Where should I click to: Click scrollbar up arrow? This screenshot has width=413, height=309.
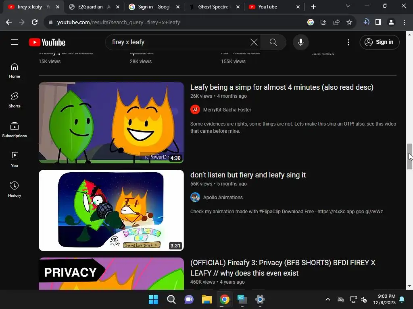point(409,35)
